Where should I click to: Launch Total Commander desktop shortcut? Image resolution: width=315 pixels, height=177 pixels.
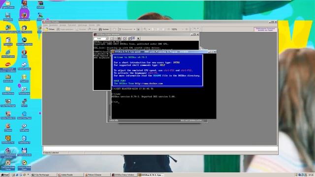(x=24, y=152)
